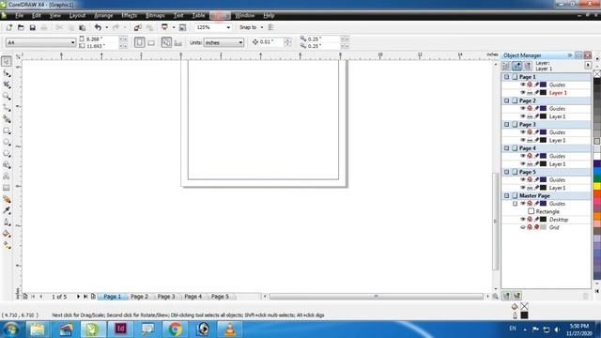
Task: Collapse the Page 4 tree node
Action: click(507, 148)
